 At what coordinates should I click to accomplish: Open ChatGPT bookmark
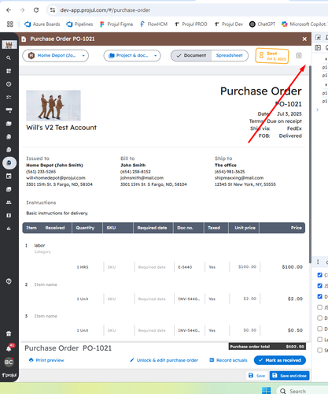[x=262, y=24]
